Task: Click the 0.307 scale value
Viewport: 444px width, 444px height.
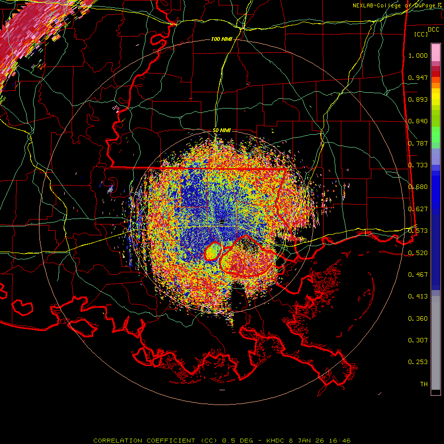Action: tap(418, 340)
